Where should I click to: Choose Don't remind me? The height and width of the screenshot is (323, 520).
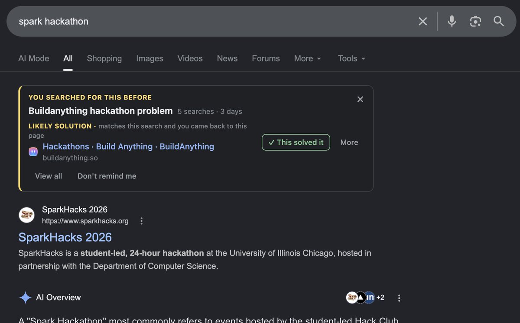click(107, 176)
